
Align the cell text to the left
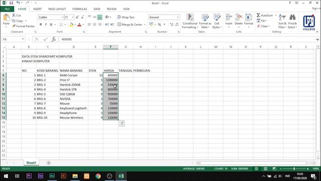click(x=89, y=25)
